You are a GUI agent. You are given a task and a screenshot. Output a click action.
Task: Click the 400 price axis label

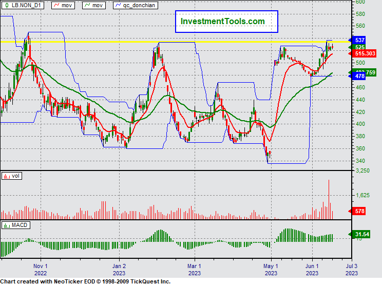click(360, 124)
